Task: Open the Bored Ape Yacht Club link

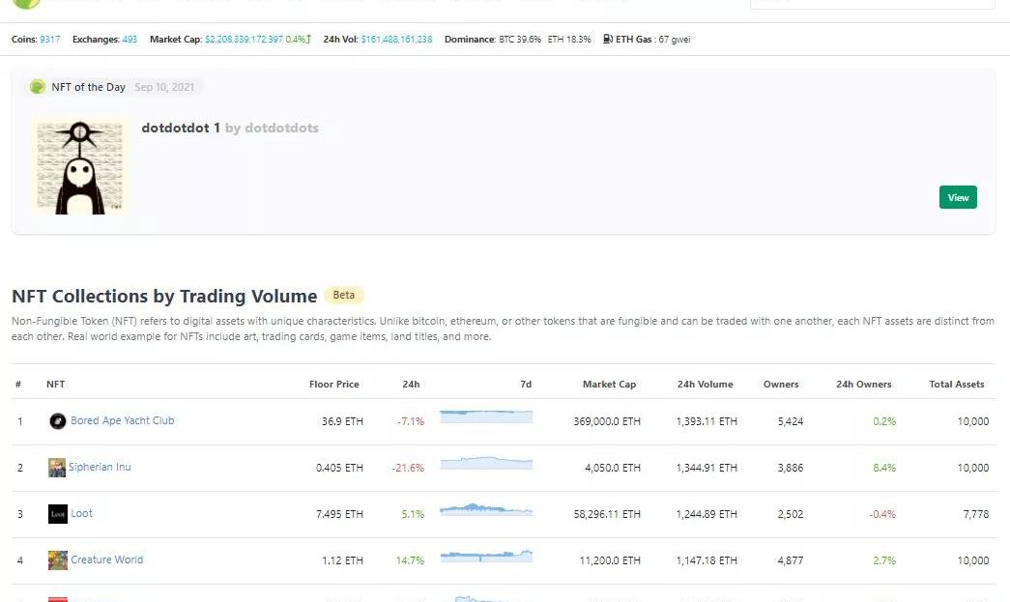Action: [122, 421]
